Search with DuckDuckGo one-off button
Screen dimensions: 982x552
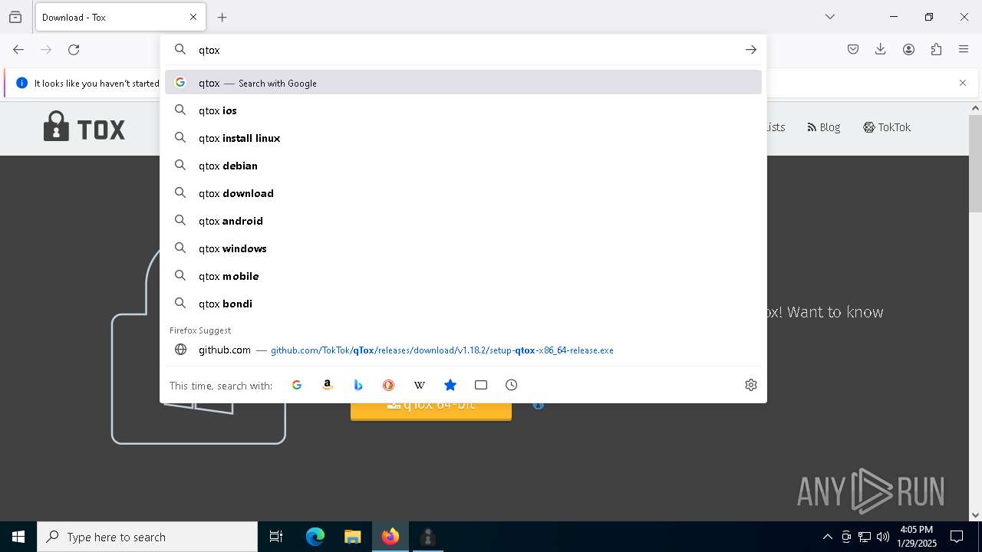click(x=389, y=385)
